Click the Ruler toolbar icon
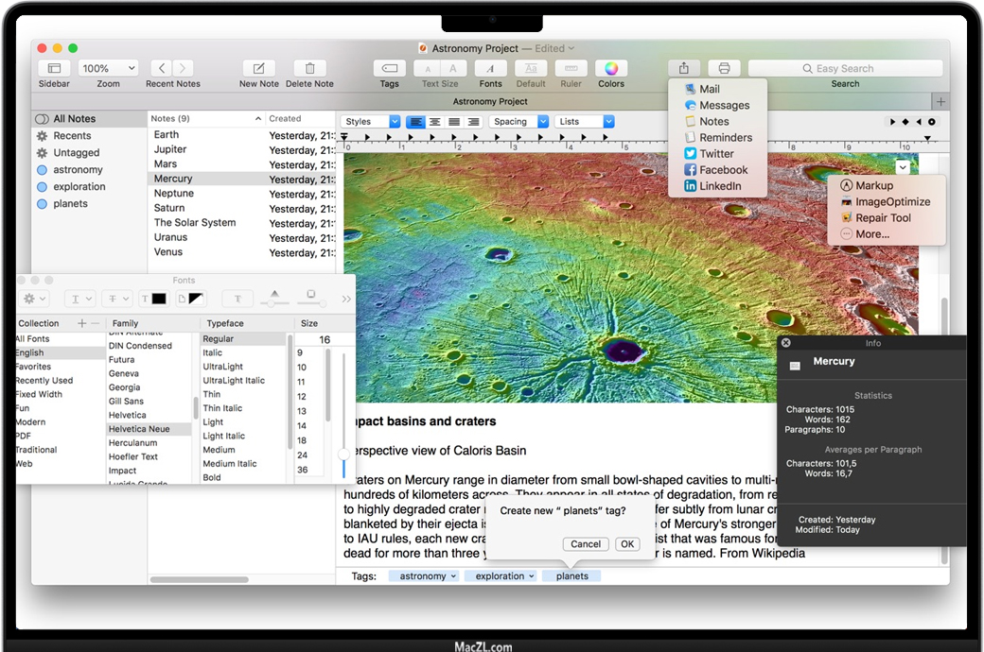The height and width of the screenshot is (652, 984). coord(571,68)
